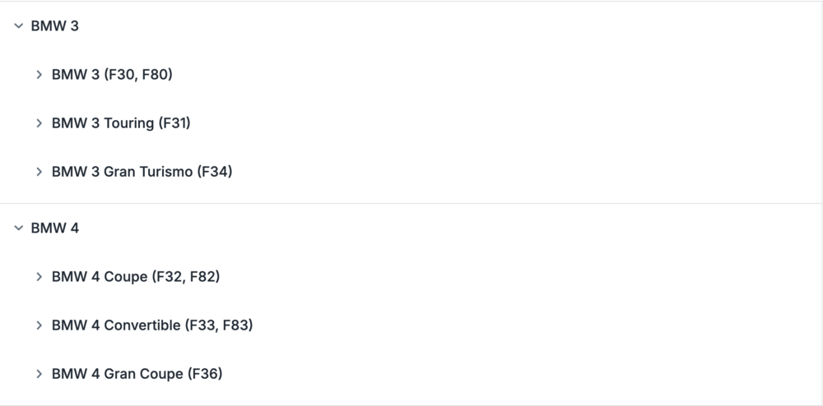Collapse the BMW 4 chevron arrow

click(x=18, y=228)
